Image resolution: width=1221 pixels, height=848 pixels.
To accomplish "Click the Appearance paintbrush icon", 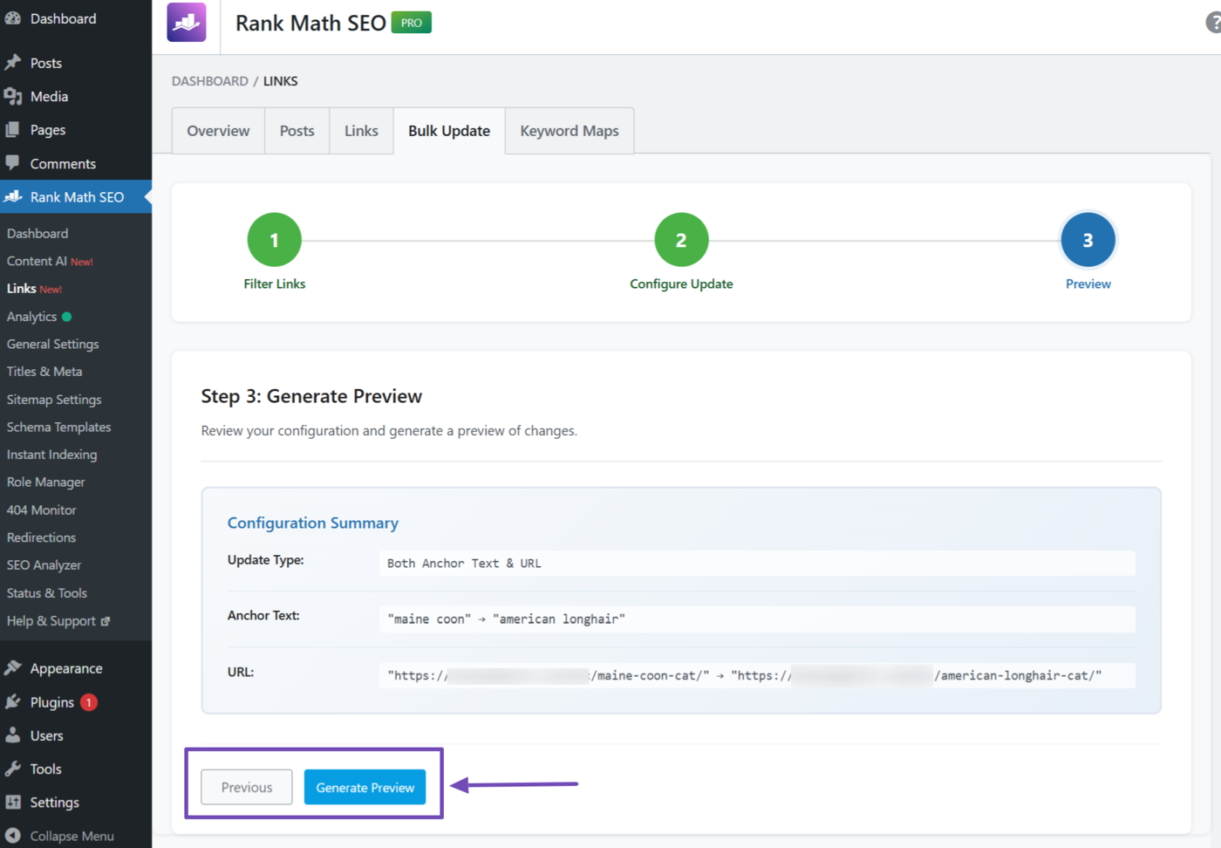I will pos(13,668).
